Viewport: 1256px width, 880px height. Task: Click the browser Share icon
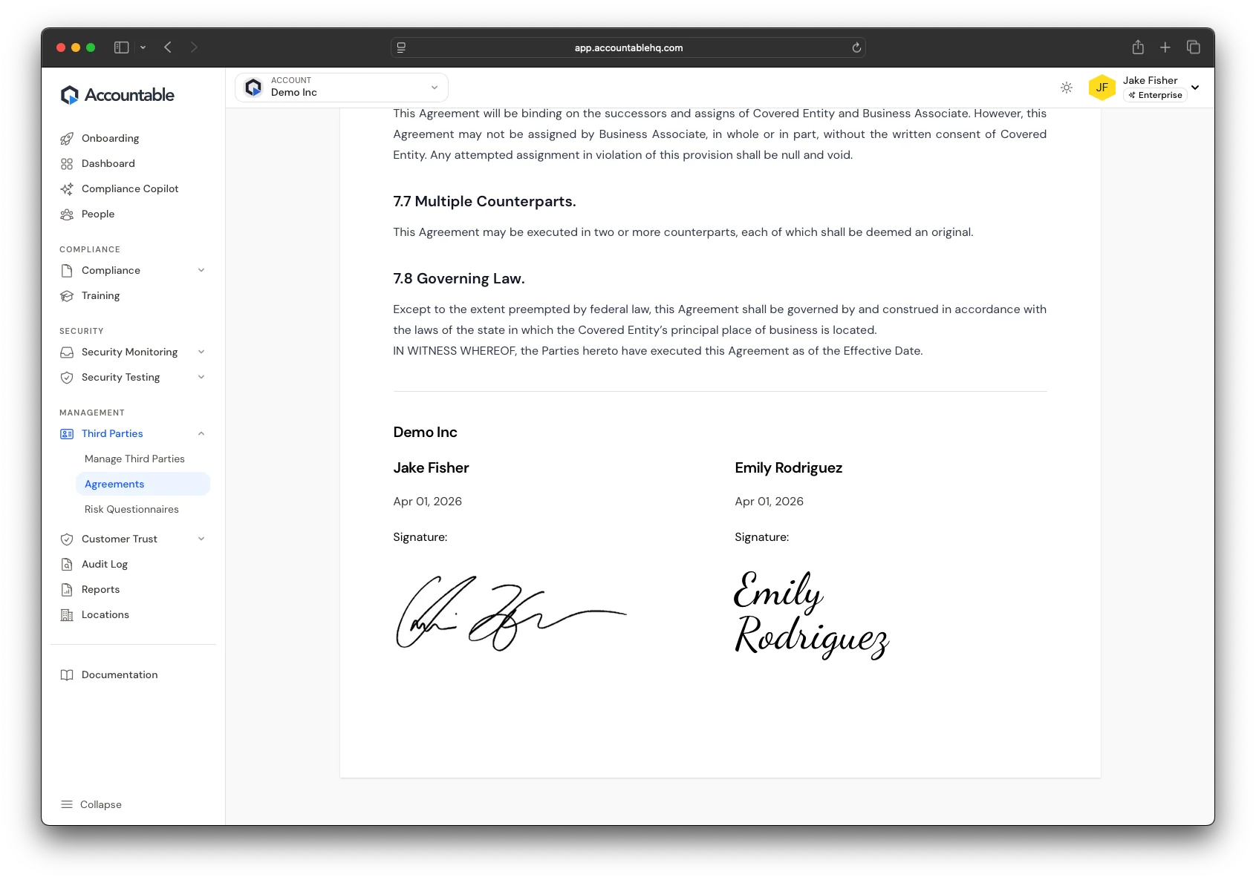[1138, 47]
